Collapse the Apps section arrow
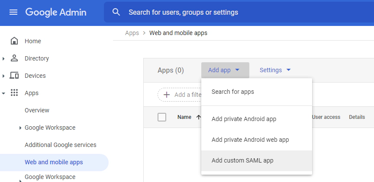 coord(3,93)
